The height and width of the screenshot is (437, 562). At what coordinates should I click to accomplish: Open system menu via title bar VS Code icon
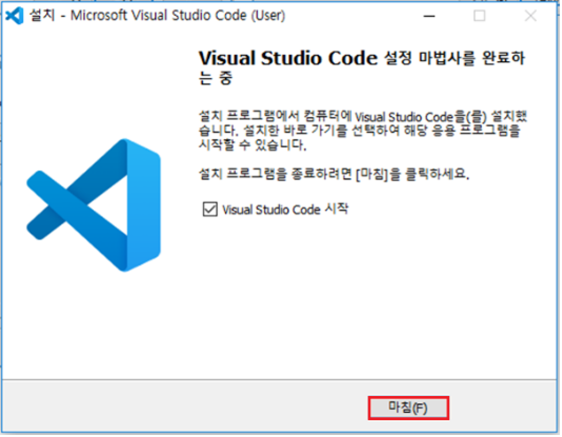[x=14, y=16]
